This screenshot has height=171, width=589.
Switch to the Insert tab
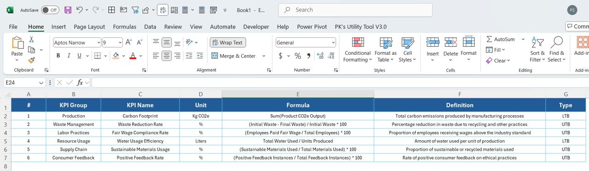(58, 27)
